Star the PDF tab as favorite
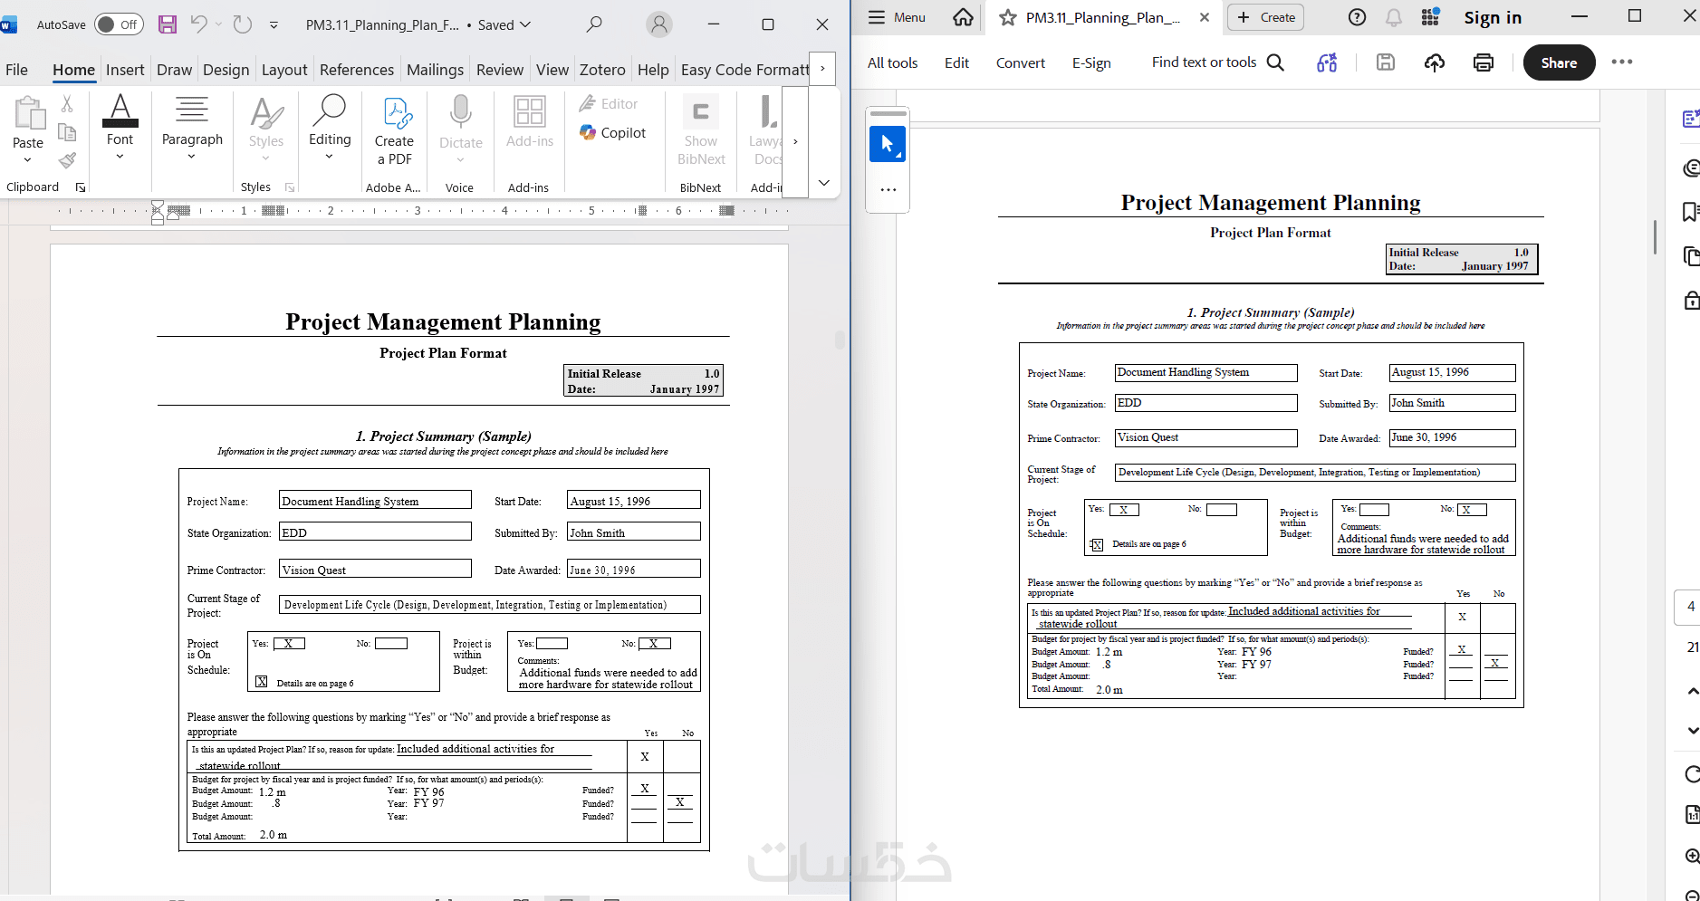This screenshot has height=901, width=1700. (x=1008, y=17)
